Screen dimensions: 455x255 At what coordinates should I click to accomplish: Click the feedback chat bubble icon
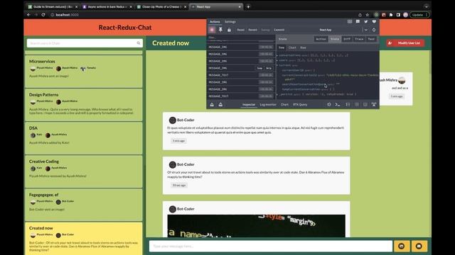pyautogui.click(x=358, y=22)
